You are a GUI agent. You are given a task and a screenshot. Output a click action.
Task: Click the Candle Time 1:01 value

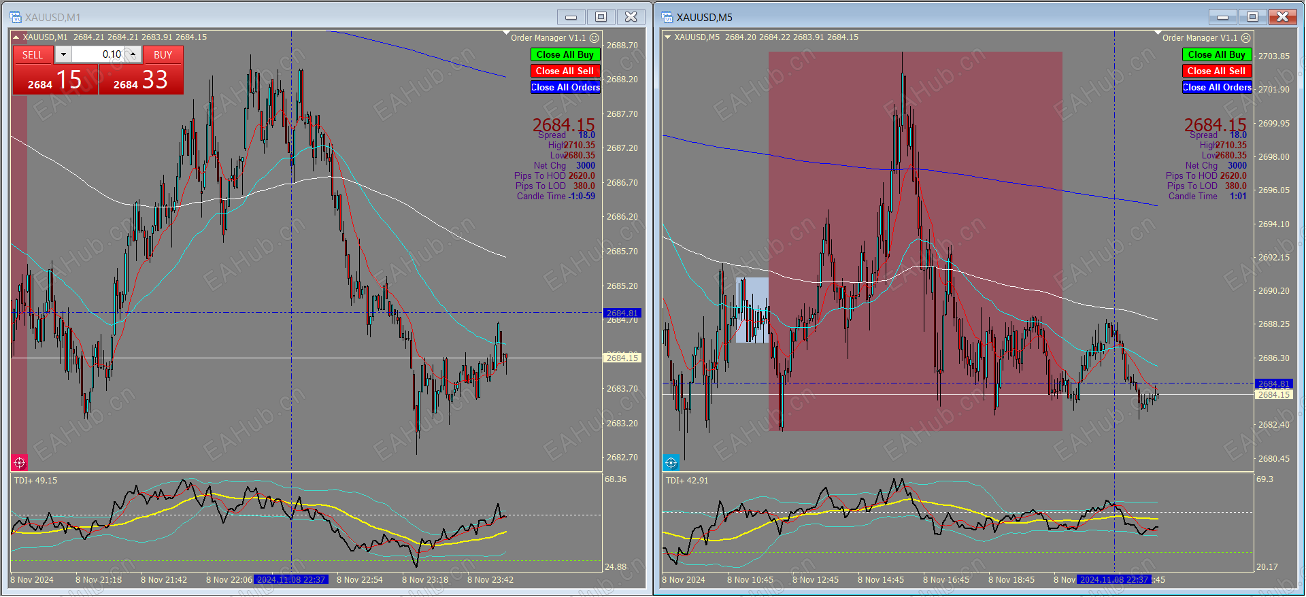[1238, 197]
